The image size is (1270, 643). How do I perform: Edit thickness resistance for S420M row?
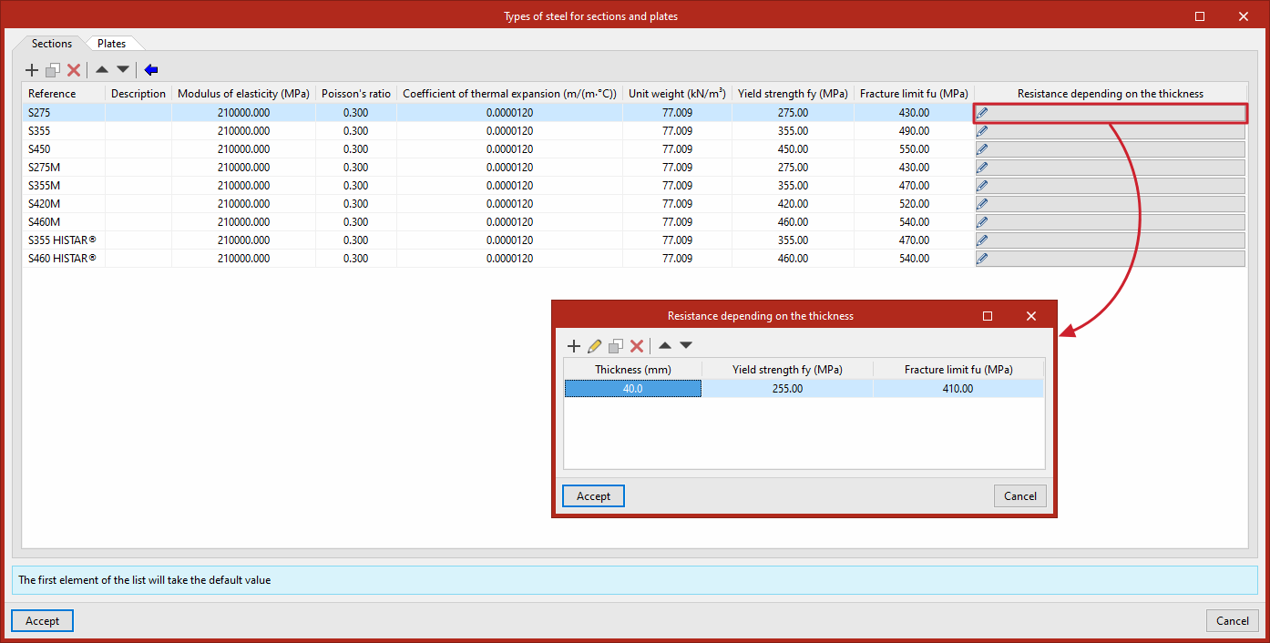pos(1110,204)
